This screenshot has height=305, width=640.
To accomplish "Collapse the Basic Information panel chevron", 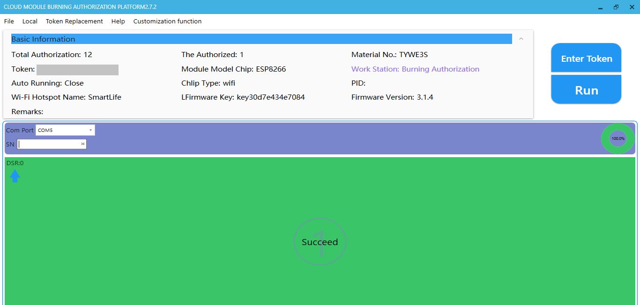I will (x=521, y=39).
